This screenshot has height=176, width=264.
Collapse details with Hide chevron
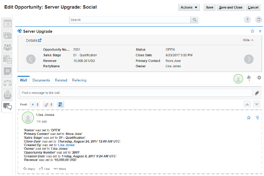tap(248, 40)
